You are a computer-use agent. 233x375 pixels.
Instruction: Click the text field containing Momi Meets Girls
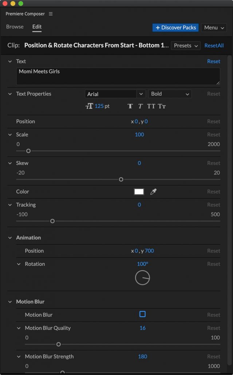pyautogui.click(x=118, y=76)
